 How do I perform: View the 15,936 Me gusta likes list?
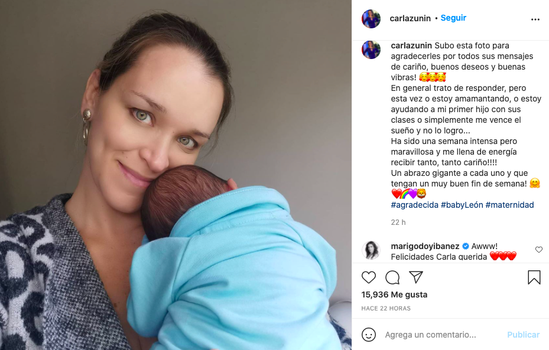(394, 295)
